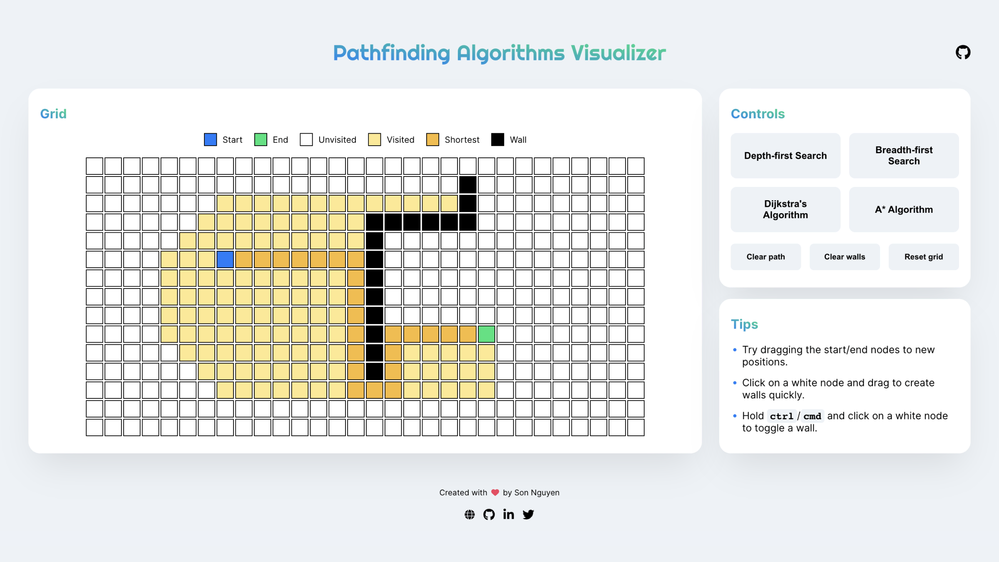Click the Grid panel title label

pyautogui.click(x=54, y=113)
